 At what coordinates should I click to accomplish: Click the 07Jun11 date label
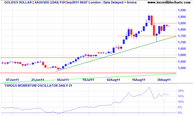[12, 80]
